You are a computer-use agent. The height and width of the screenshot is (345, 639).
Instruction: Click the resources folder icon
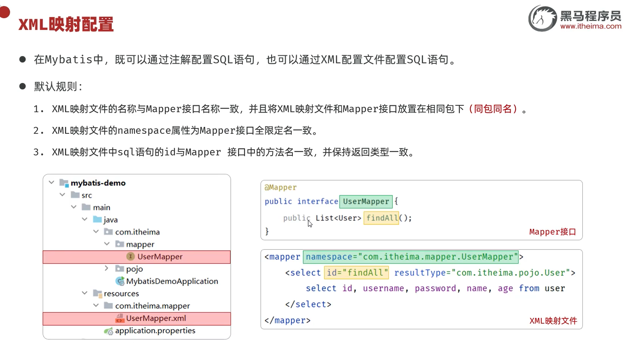[x=98, y=294]
